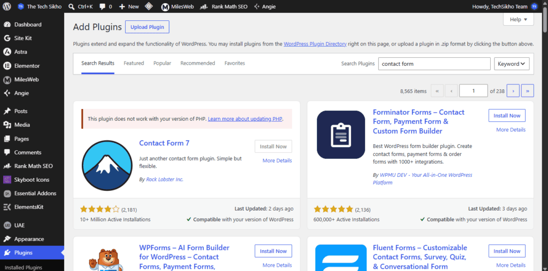Click the search magnifier Ctrl+K icon
This screenshot has width=548, height=271.
71,6
